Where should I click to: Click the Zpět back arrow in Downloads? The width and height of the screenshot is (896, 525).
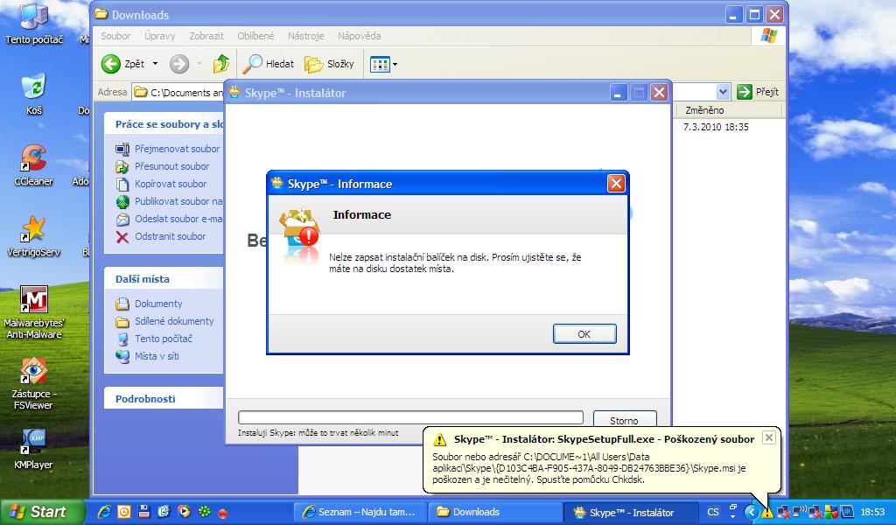(123, 63)
